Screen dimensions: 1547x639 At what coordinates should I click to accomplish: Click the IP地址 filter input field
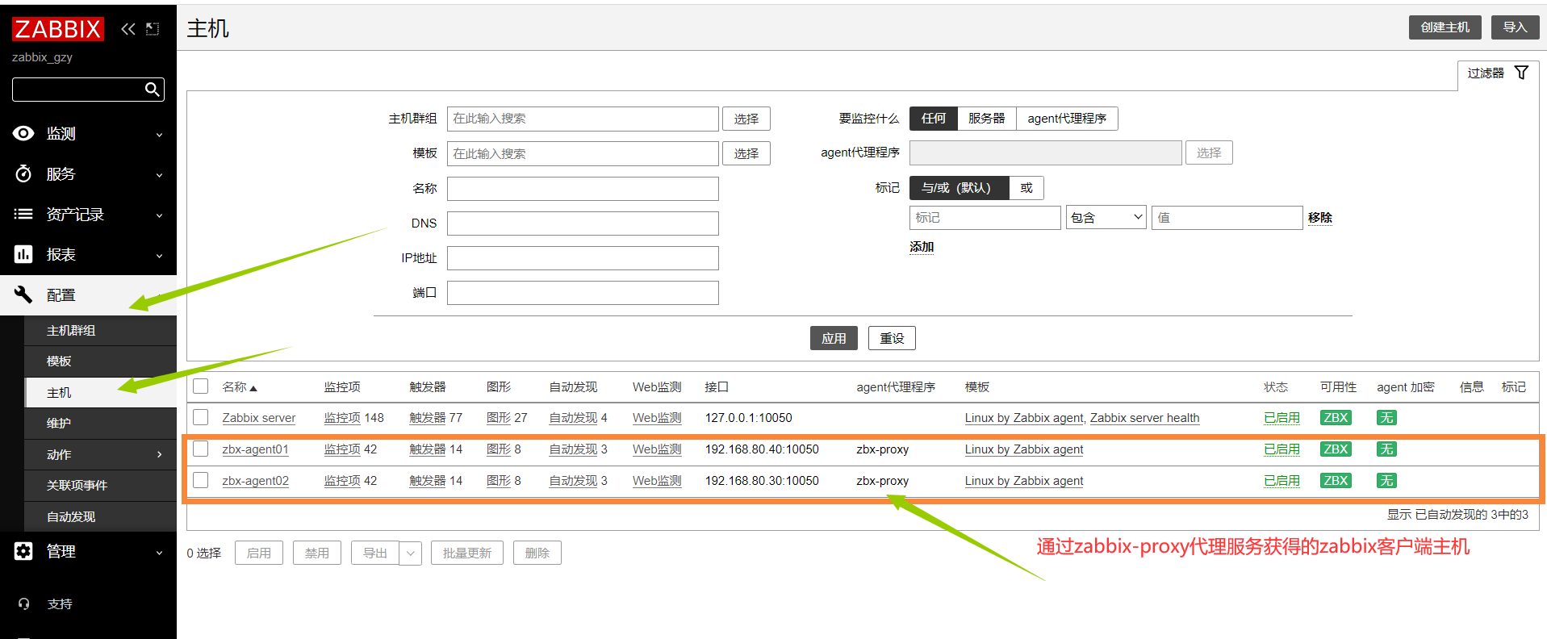583,258
